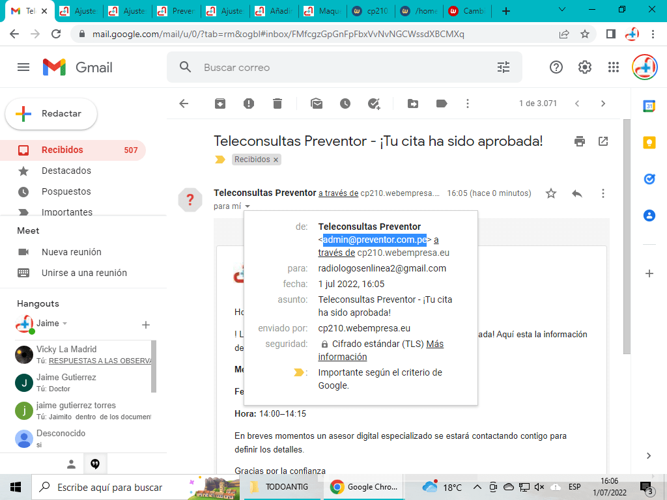Image resolution: width=667 pixels, height=500 pixels.
Task: Hide side panel chevron arrow
Action: [x=649, y=456]
